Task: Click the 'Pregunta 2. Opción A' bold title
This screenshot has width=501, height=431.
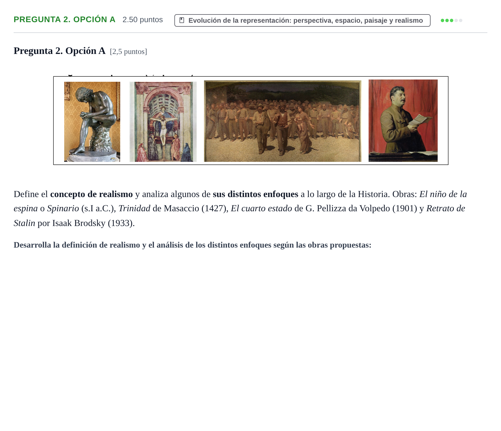Action: point(59,51)
